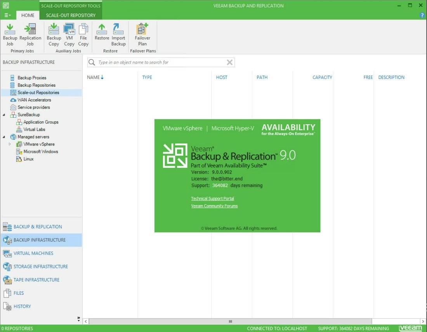The height and width of the screenshot is (332, 427).
Task: Open the Restore wizard
Action: 102,32
